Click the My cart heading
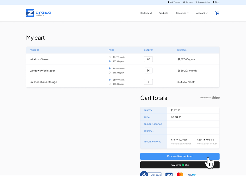 click(35, 38)
